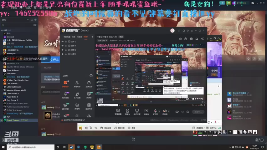The width and height of the screenshot is (267, 150).
Task: Collapse the 全部 category in the Steam library
Action: [x=2, y=30]
